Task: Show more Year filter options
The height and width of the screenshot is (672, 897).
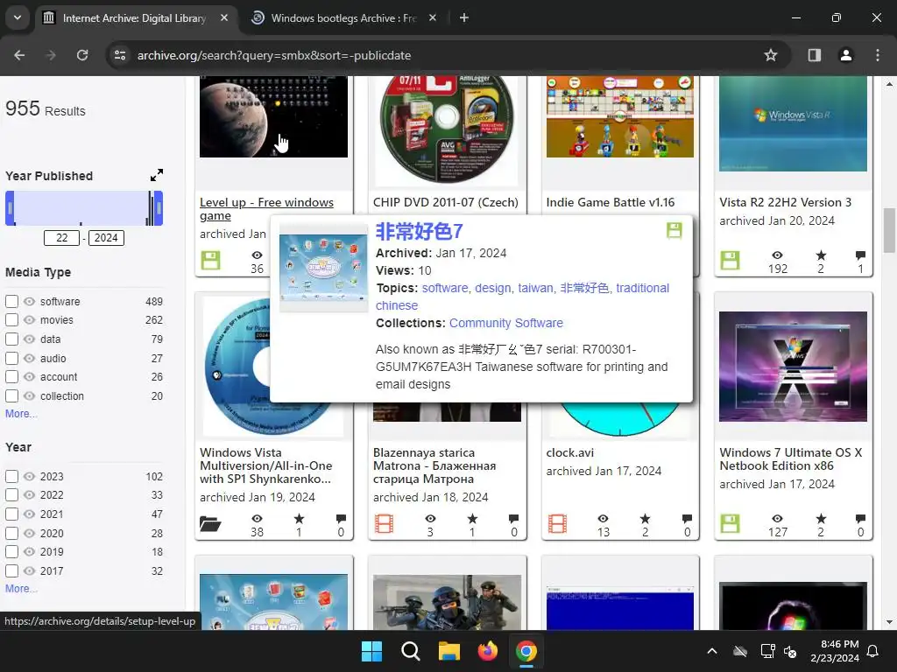Action: 21,589
